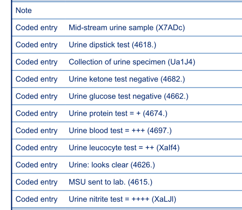Click Coded entry label beside blood test
This screenshot has width=242, height=210.
click(36, 131)
